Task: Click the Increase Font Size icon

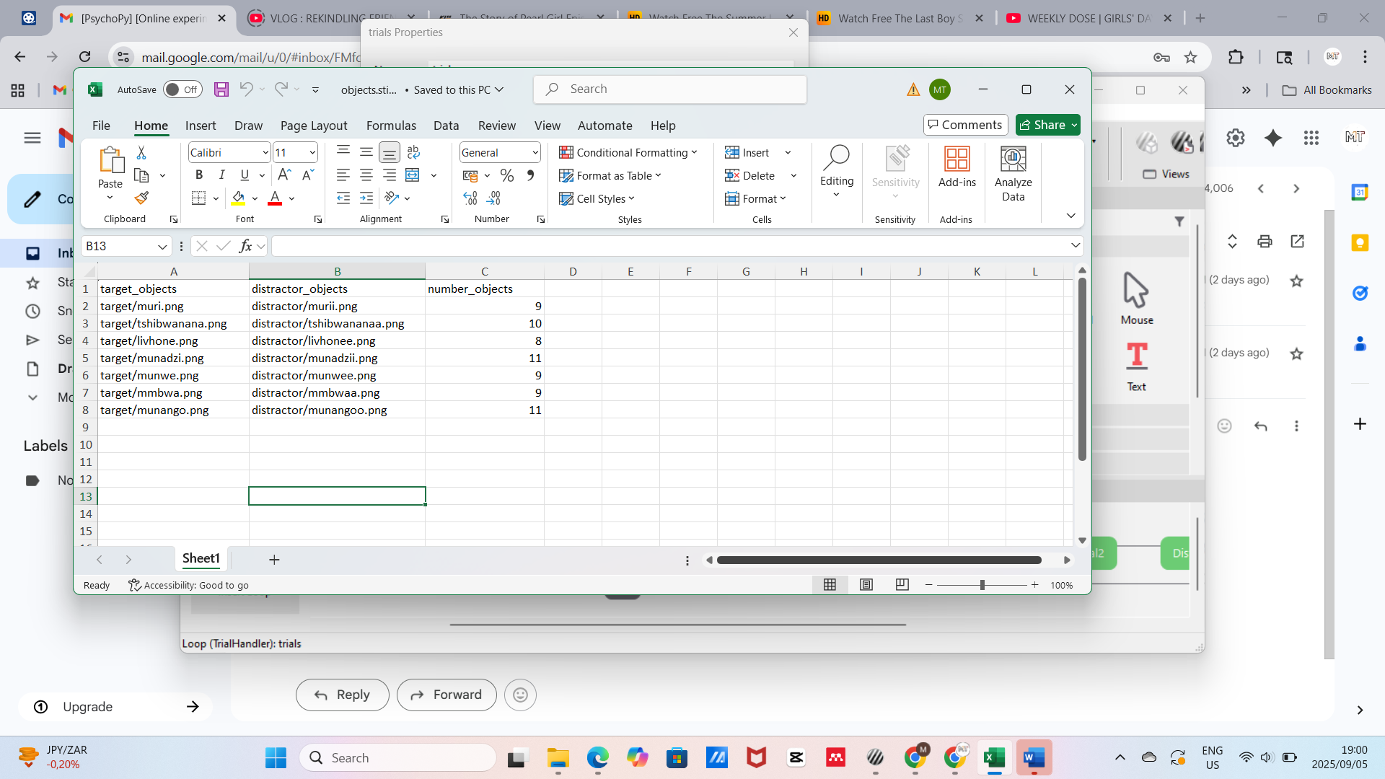Action: click(284, 175)
